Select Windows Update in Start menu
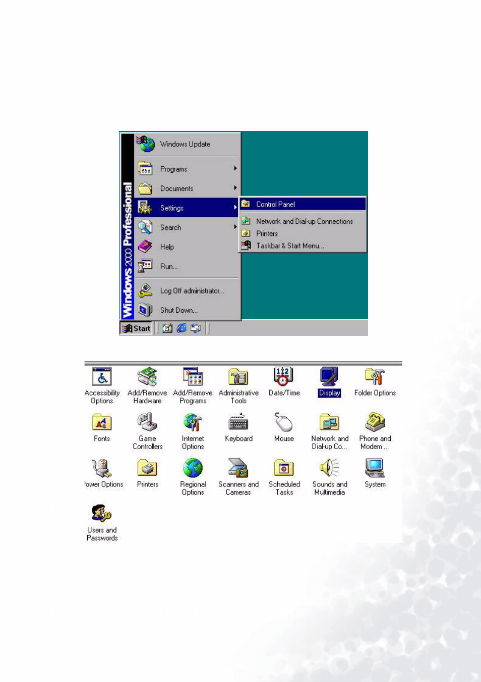Image resolution: width=481 pixels, height=682 pixels. pyautogui.click(x=188, y=144)
